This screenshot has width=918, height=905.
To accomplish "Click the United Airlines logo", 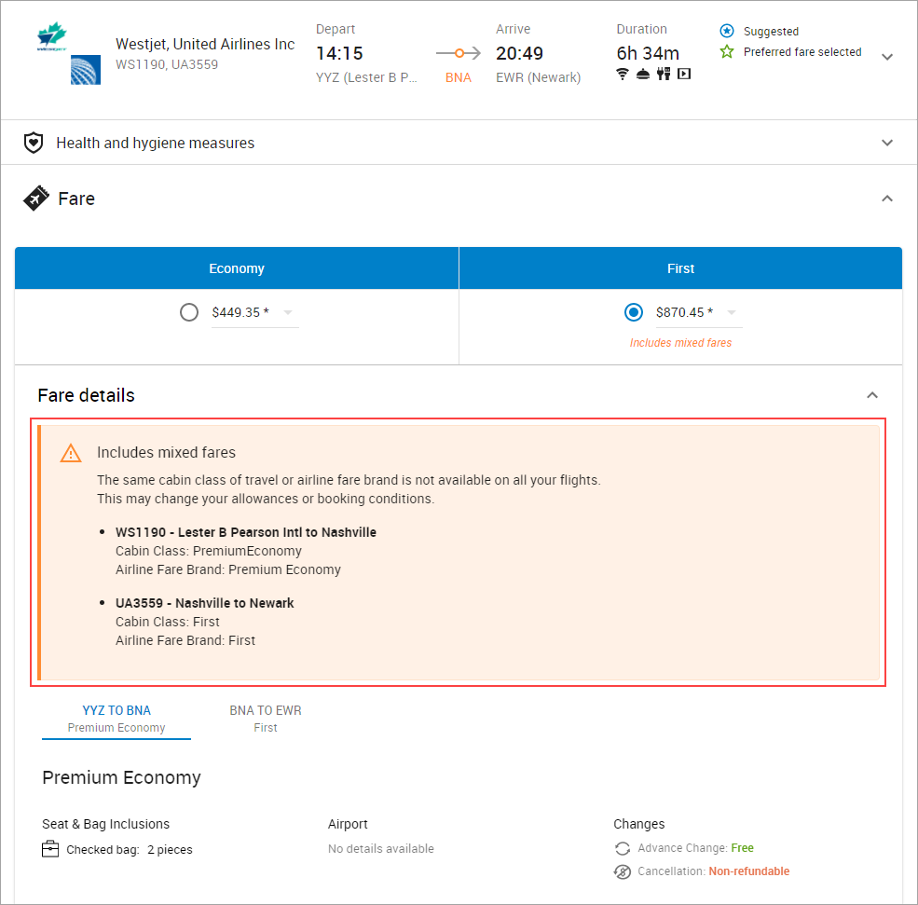I will pos(86,70).
